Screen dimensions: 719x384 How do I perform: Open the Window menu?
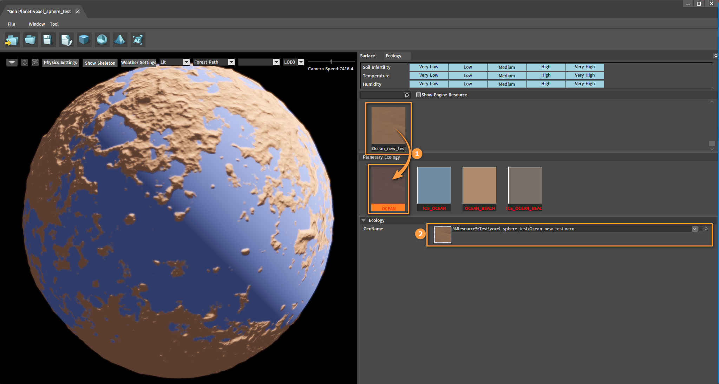click(37, 24)
